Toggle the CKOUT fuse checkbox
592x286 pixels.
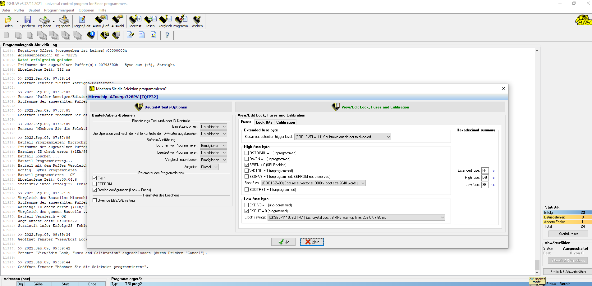pos(247,211)
